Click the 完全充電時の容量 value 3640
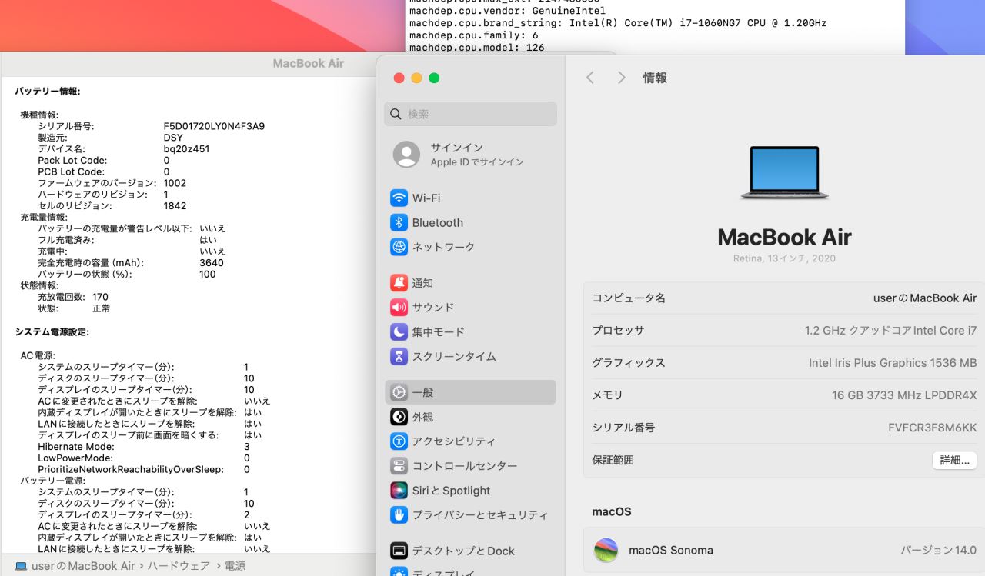The height and width of the screenshot is (576, 985). pyautogui.click(x=212, y=263)
